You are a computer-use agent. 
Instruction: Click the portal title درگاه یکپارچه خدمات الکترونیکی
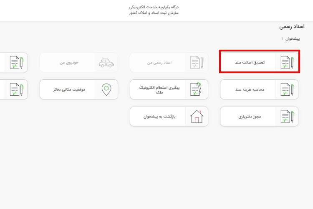pos(154,7)
